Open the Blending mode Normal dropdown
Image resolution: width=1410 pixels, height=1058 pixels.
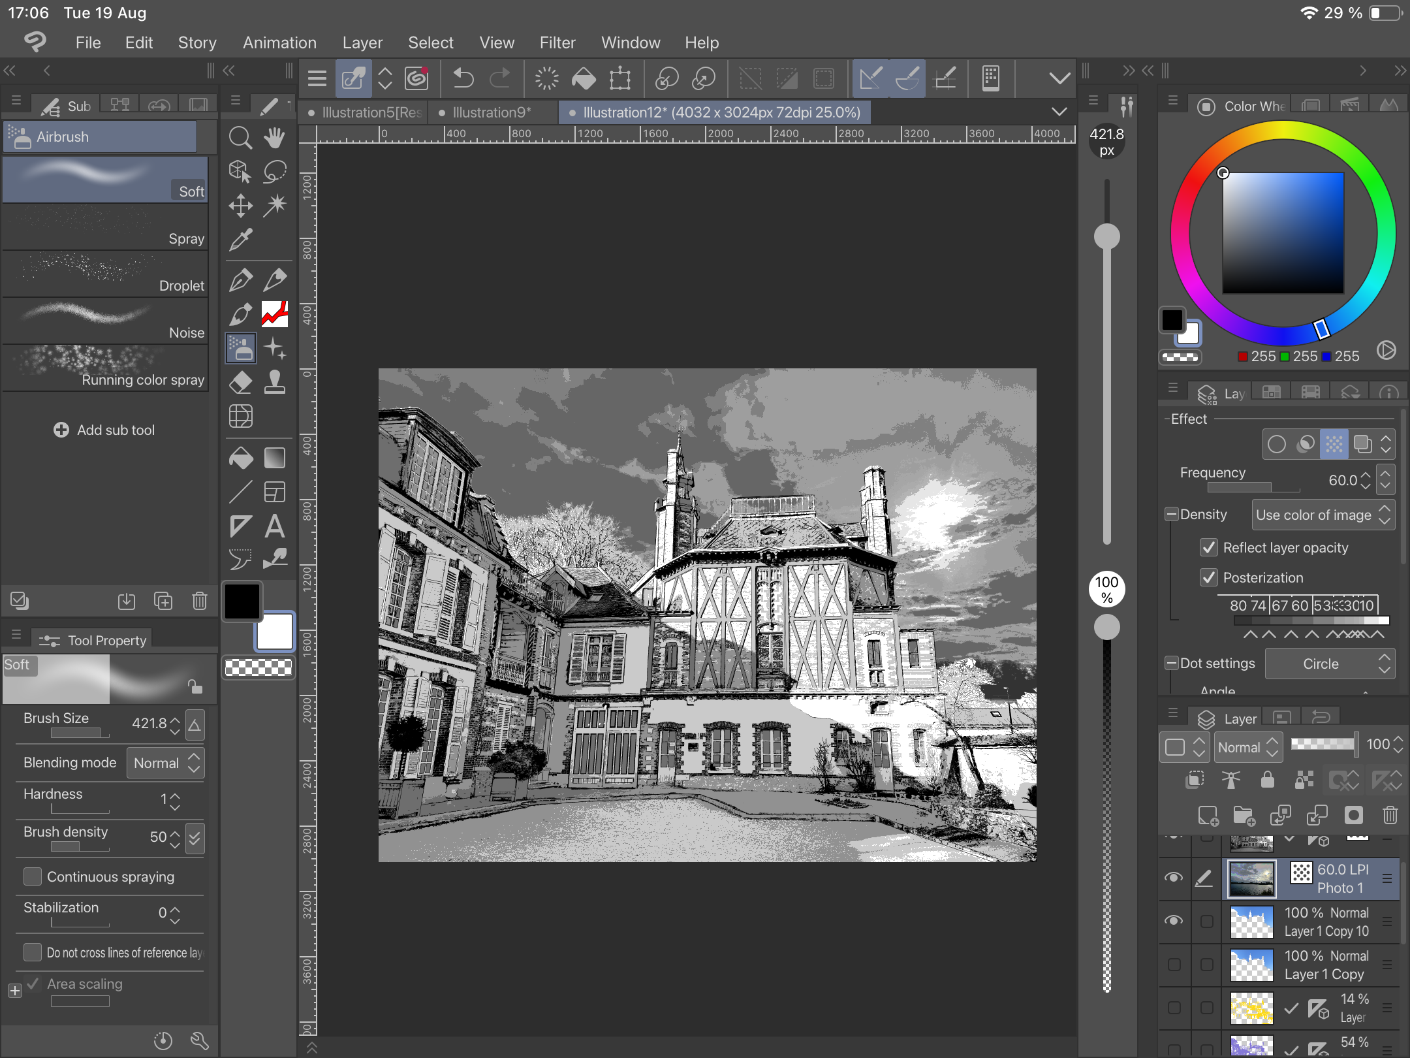click(x=165, y=763)
